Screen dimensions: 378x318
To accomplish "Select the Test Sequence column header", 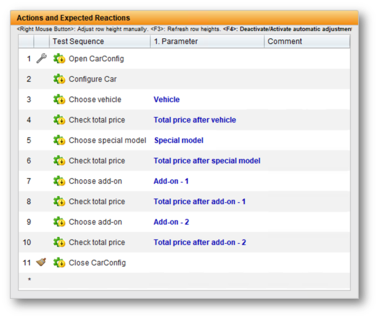I will click(x=100, y=41).
